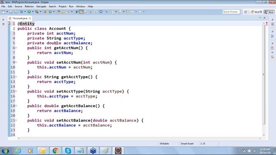The height and width of the screenshot is (155, 276).
Task: Switch to the Java EE perspective
Action: pos(256,12)
